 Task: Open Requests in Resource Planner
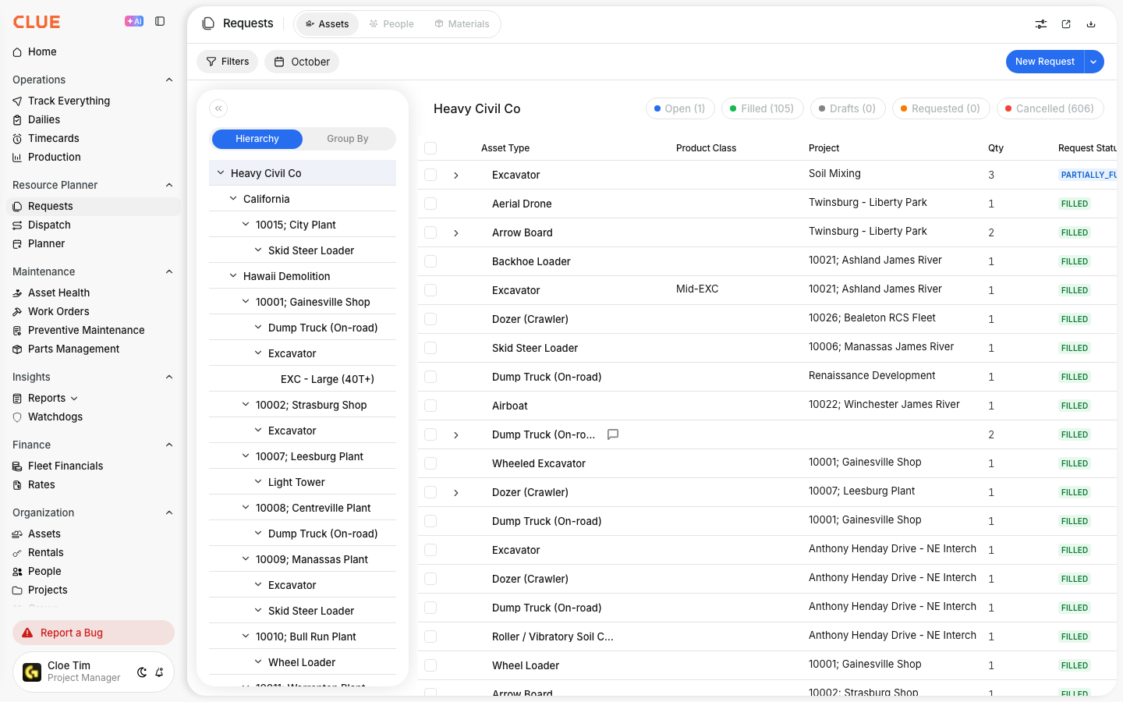click(x=94, y=206)
